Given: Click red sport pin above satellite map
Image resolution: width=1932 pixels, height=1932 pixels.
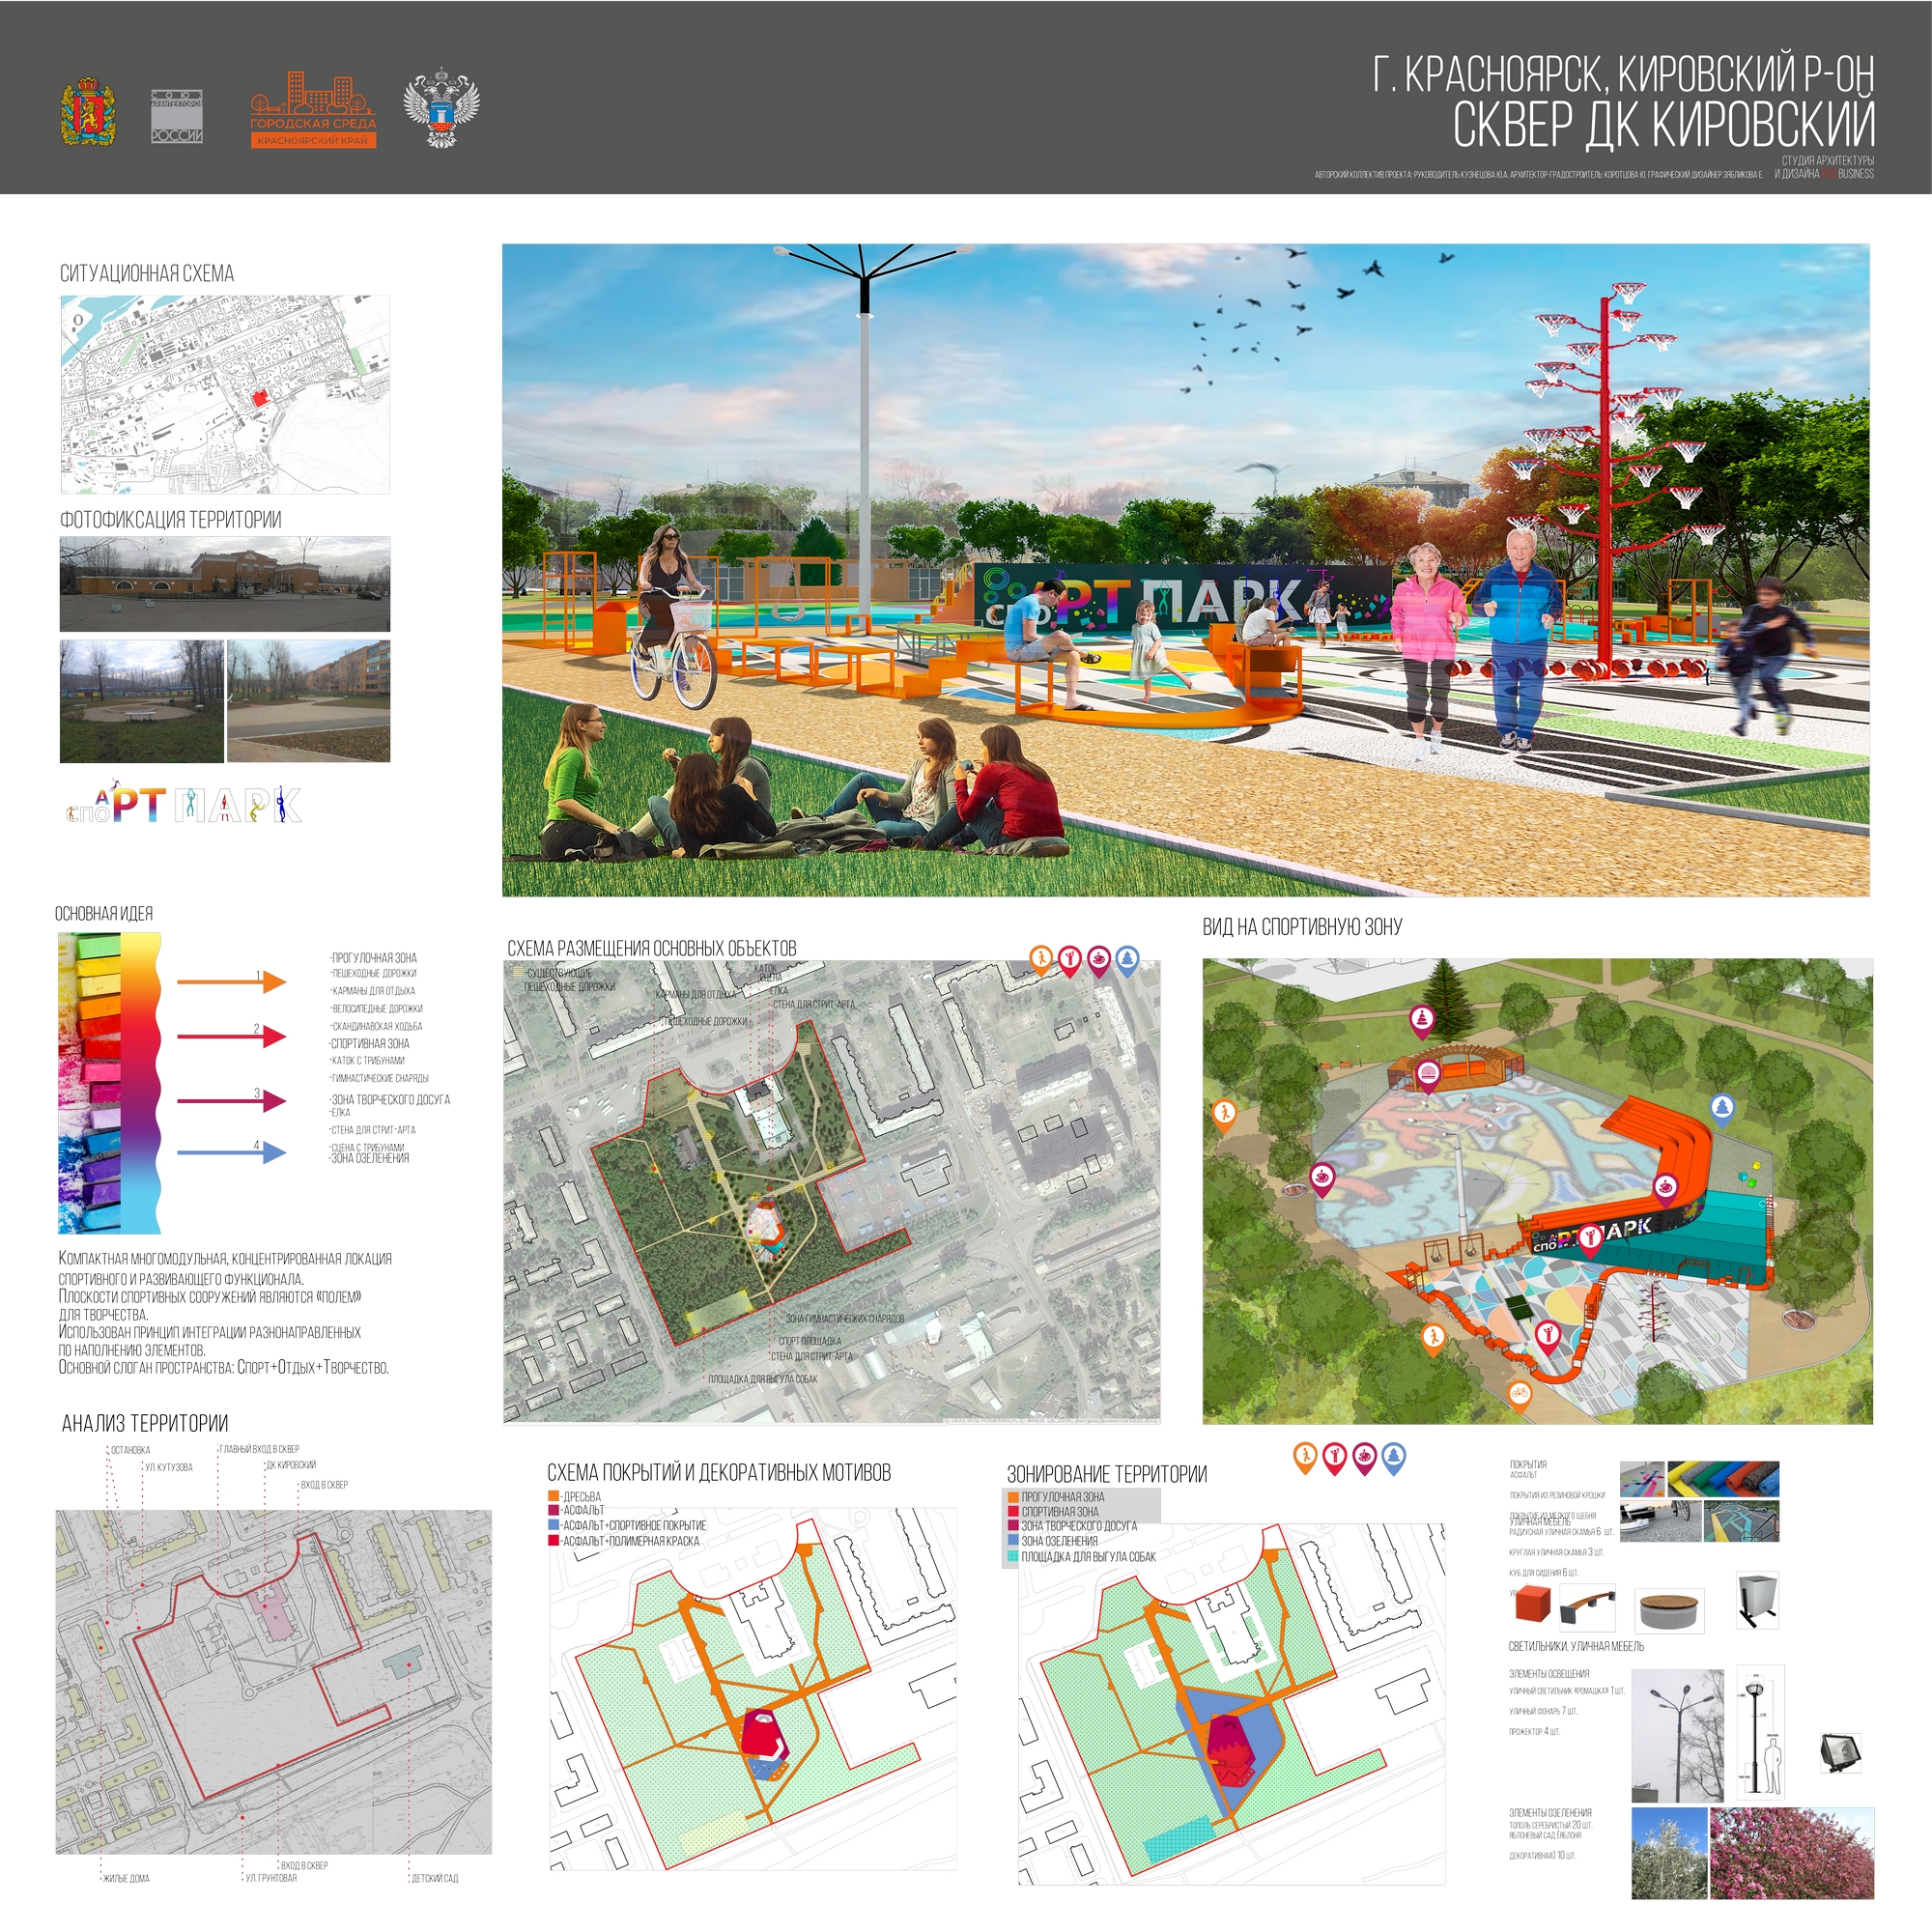Looking at the screenshot, I should (x=1070, y=960).
